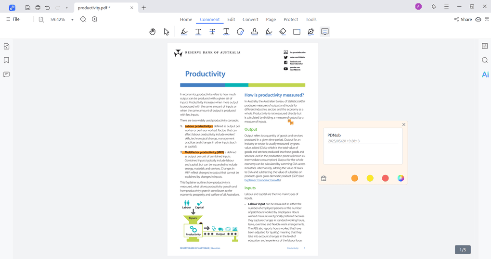Select the Rectangle shape tool

(x=297, y=32)
